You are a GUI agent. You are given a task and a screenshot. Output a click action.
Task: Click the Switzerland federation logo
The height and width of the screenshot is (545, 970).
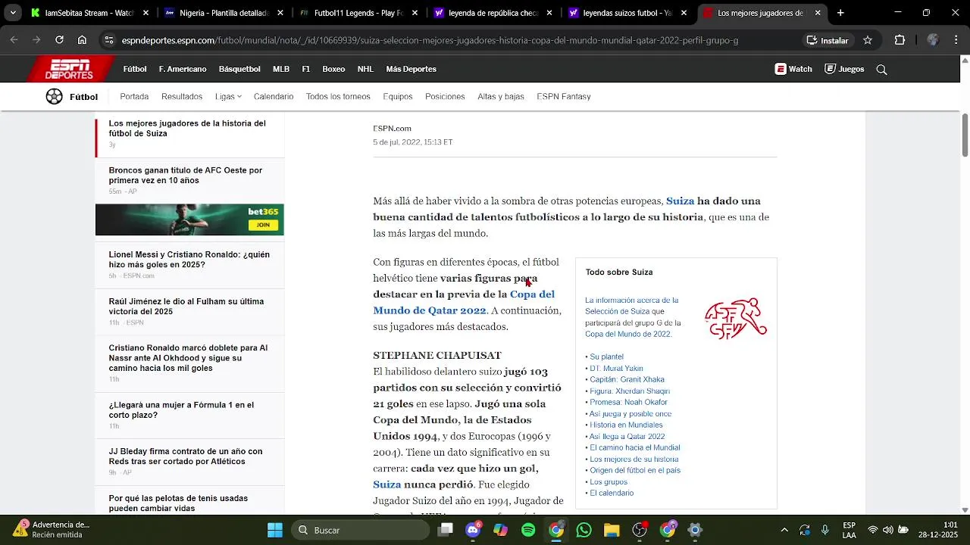click(736, 319)
